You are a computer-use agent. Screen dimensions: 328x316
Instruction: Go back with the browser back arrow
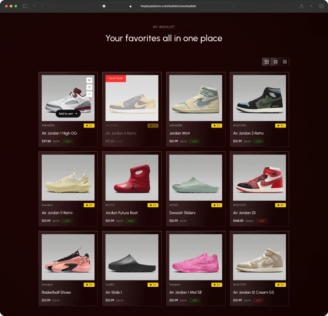tap(35, 6)
